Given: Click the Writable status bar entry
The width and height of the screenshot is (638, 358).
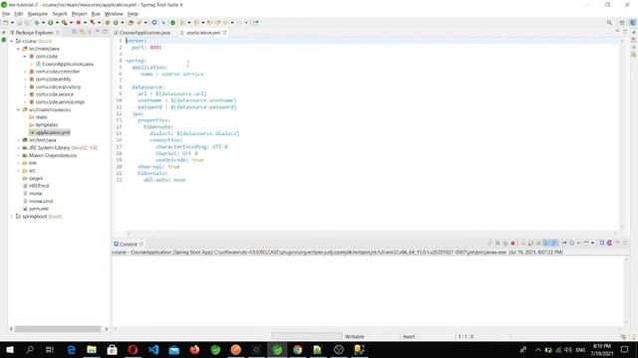Looking at the screenshot, I should (355, 336).
